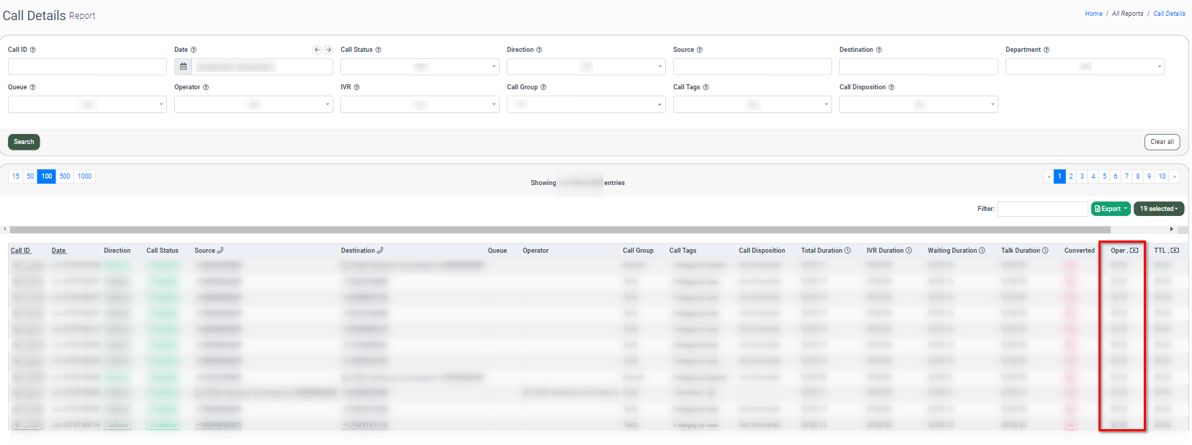Open the Call Status dropdown
Image resolution: width=1192 pixels, height=445 pixels.
(x=420, y=67)
